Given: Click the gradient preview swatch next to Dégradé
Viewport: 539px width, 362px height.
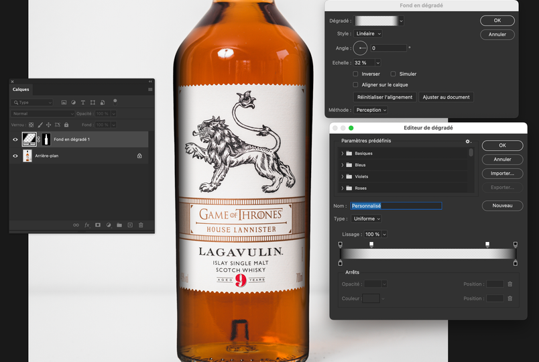Looking at the screenshot, I should (376, 21).
